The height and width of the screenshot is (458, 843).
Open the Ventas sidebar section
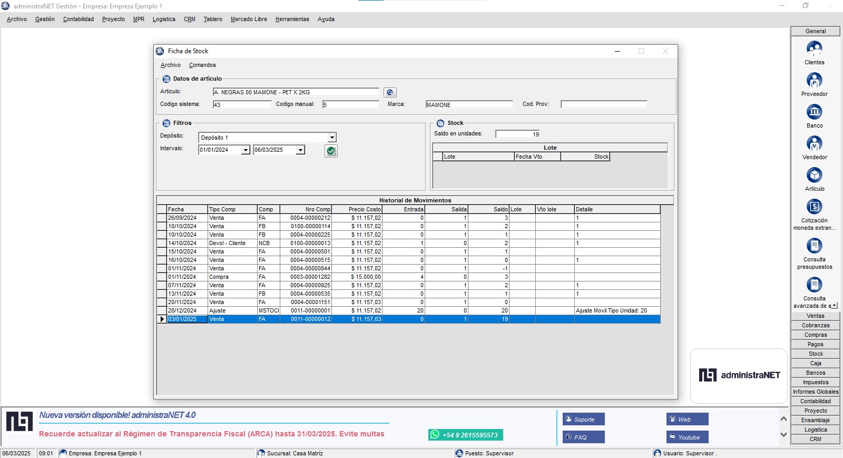(x=816, y=316)
